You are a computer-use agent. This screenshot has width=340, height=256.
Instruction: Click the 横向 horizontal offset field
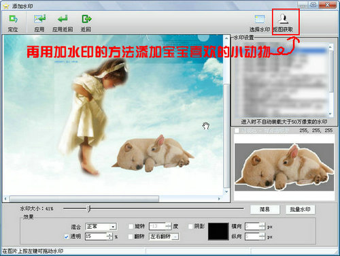(252, 226)
